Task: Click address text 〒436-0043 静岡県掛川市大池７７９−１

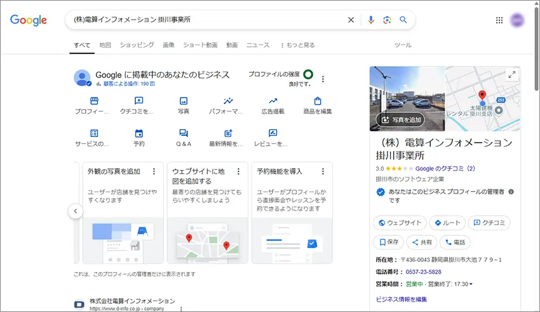Action: (x=451, y=260)
